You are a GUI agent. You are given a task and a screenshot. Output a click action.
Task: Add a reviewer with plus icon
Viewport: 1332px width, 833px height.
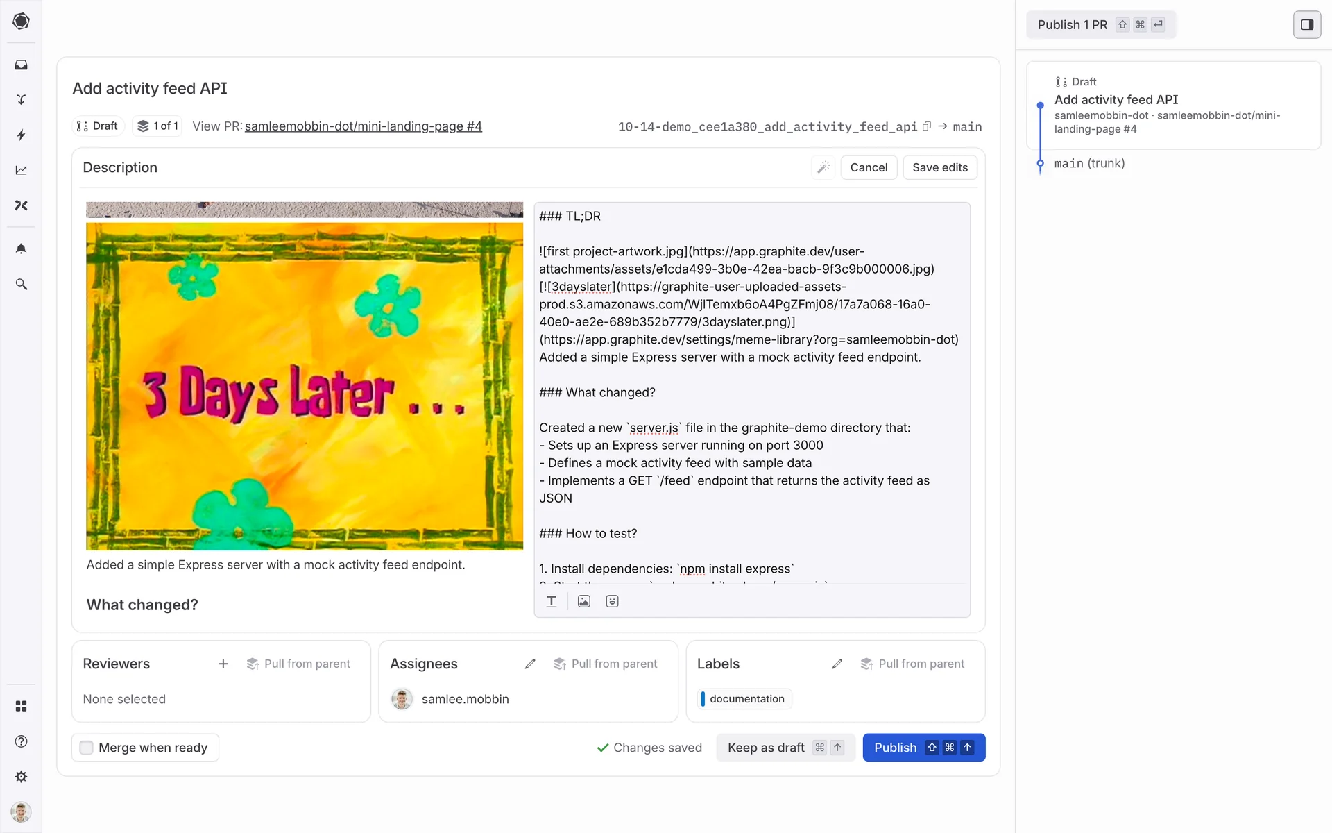pyautogui.click(x=223, y=664)
